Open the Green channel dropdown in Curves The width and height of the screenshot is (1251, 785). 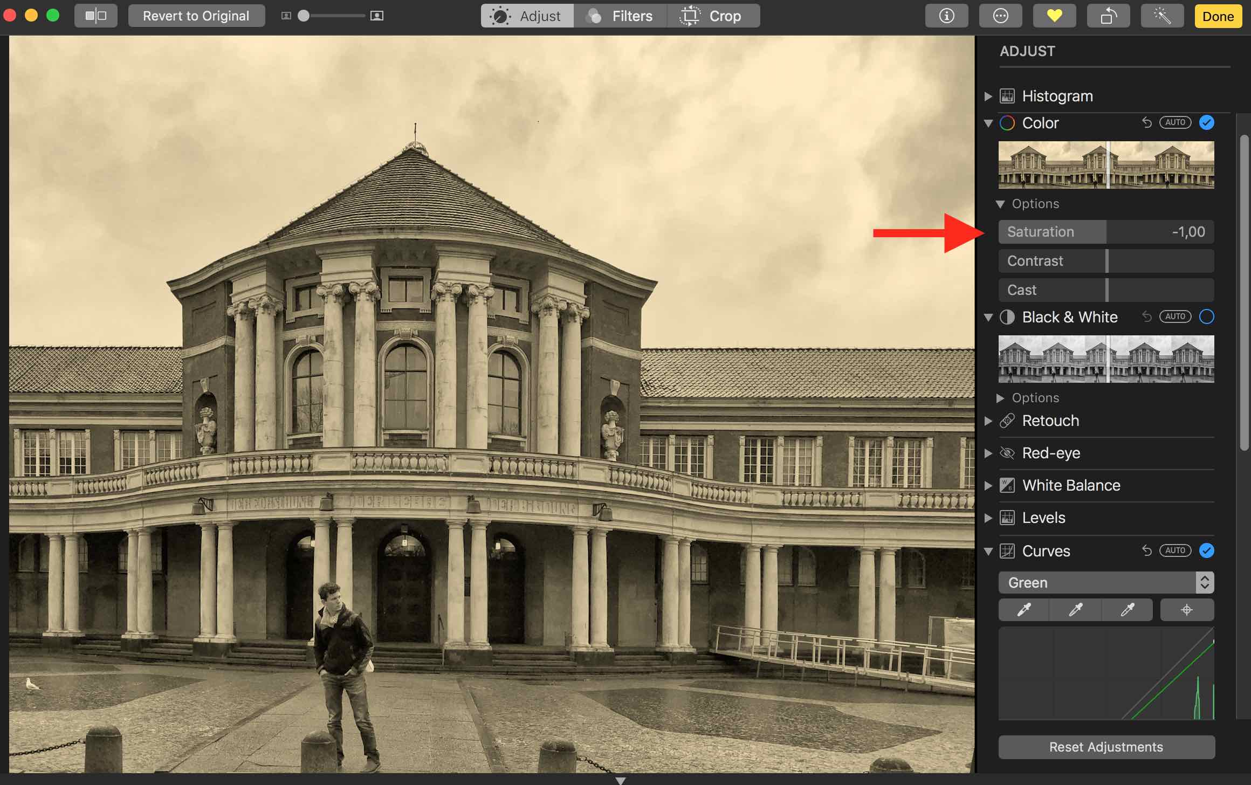1106,583
